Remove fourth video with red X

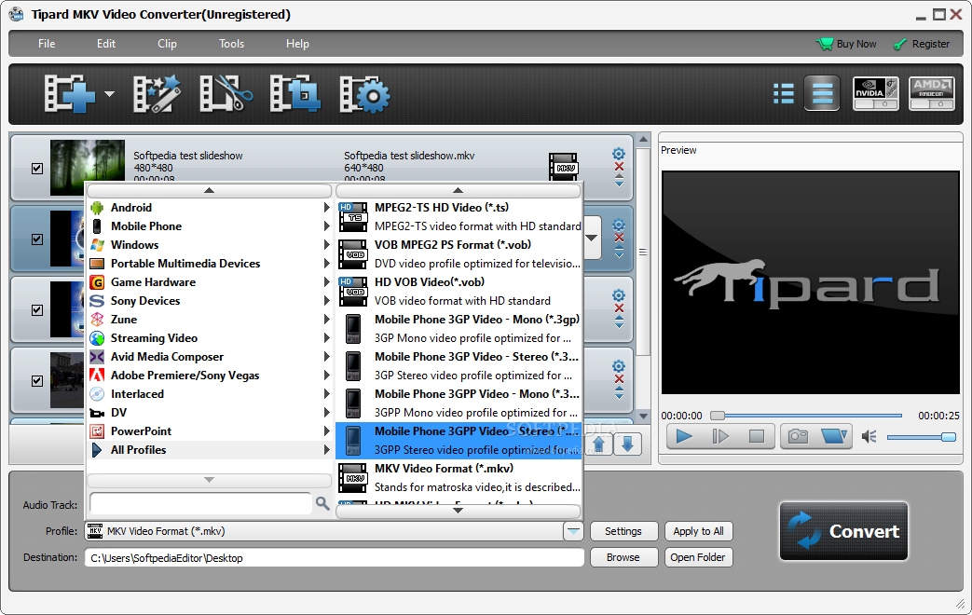[x=619, y=379]
